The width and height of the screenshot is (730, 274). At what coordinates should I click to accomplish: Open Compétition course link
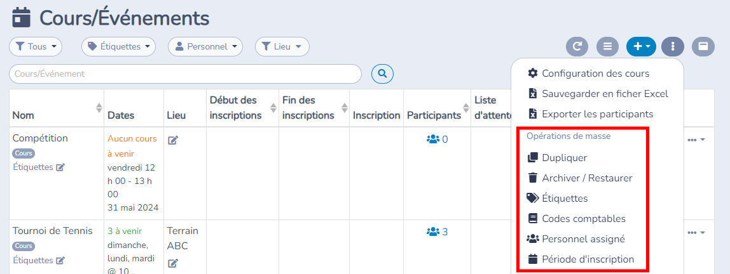click(x=40, y=138)
